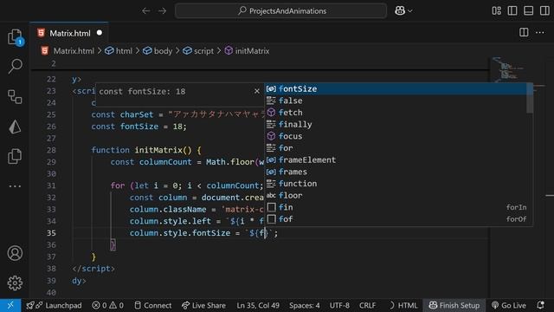
Task: Start Go Live server
Action: pos(508,305)
